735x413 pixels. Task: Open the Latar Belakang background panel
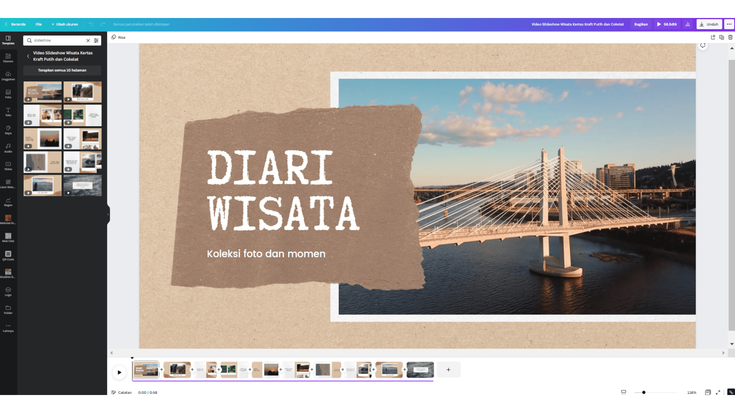[8, 184]
